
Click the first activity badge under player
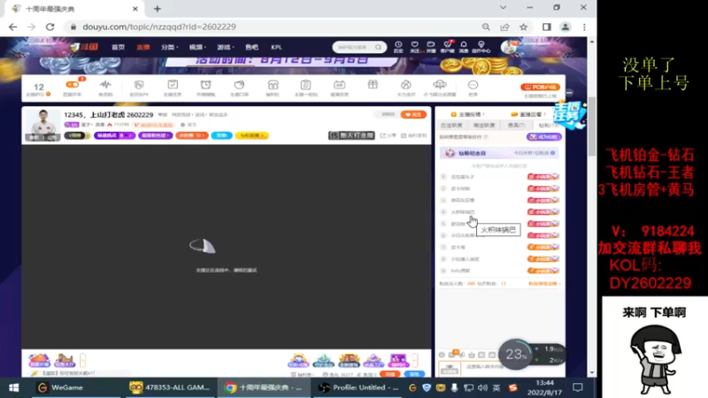[x=39, y=360]
